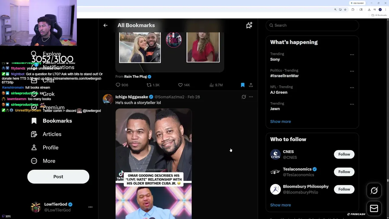Click the install app icon in address bar
The image size is (389, 219).
click(340, 10)
